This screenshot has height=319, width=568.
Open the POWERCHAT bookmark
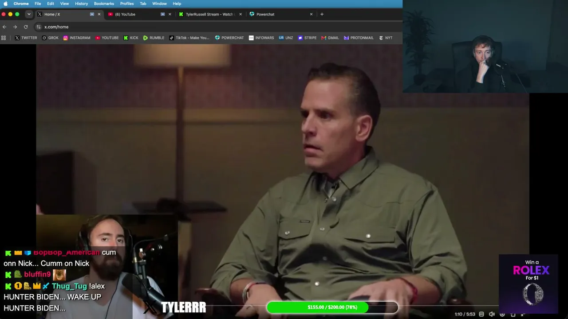pos(229,38)
